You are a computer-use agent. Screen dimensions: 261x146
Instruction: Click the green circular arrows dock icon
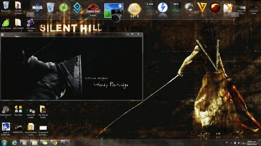pos(64,8)
